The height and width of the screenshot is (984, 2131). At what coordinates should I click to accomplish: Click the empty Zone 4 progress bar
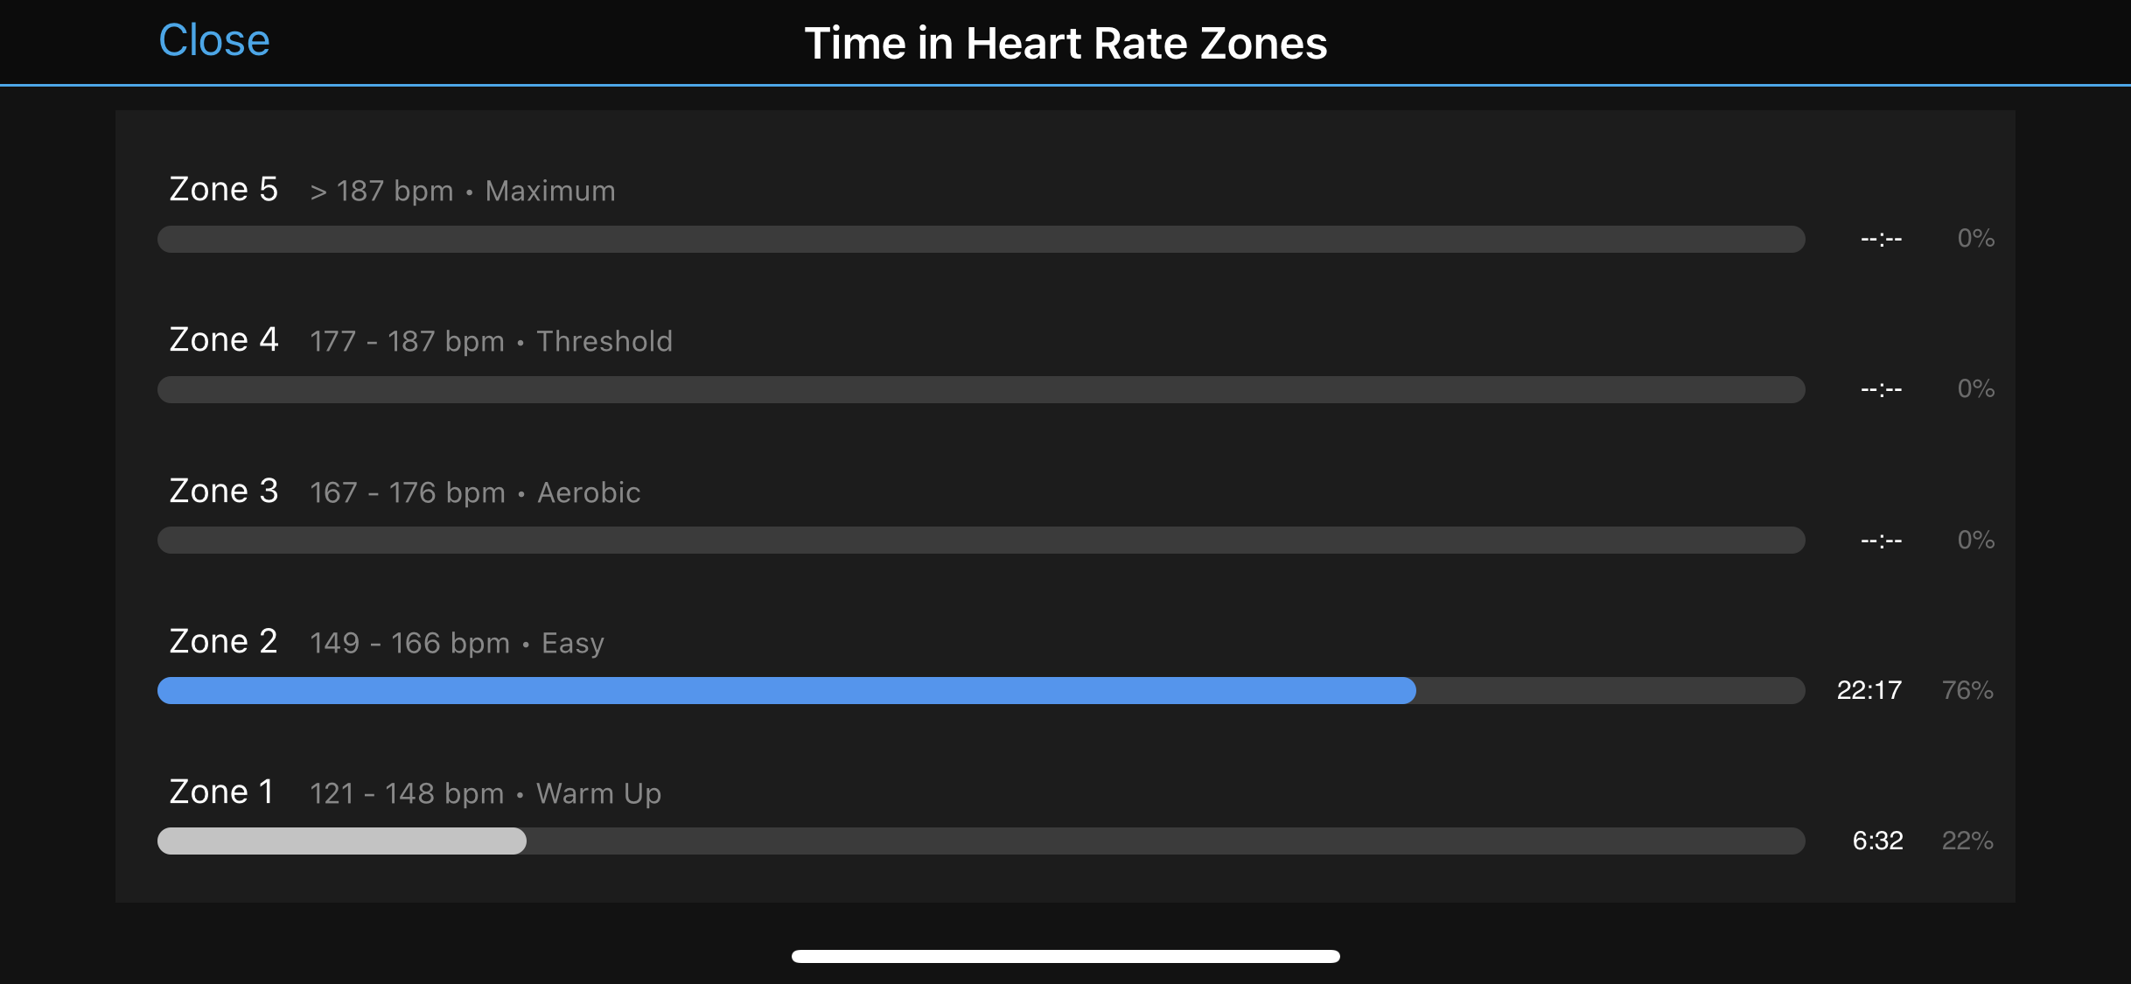point(981,389)
